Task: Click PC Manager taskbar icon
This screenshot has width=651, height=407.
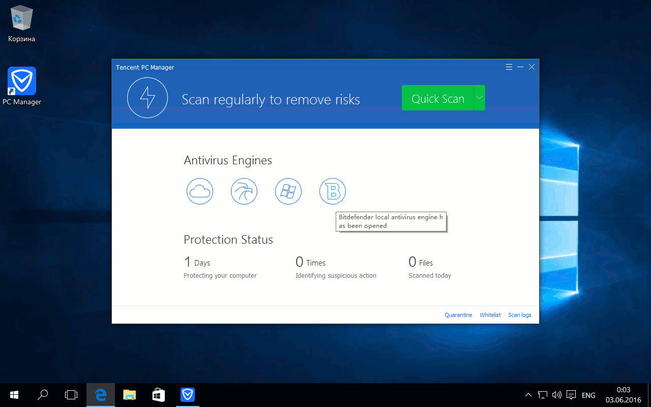Action: pyautogui.click(x=188, y=395)
